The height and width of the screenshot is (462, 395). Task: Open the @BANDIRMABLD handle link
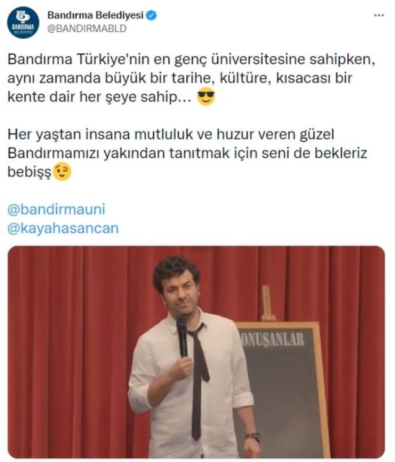[x=87, y=29]
